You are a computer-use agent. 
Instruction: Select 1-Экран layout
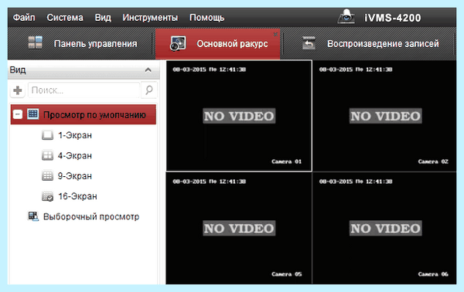74,135
